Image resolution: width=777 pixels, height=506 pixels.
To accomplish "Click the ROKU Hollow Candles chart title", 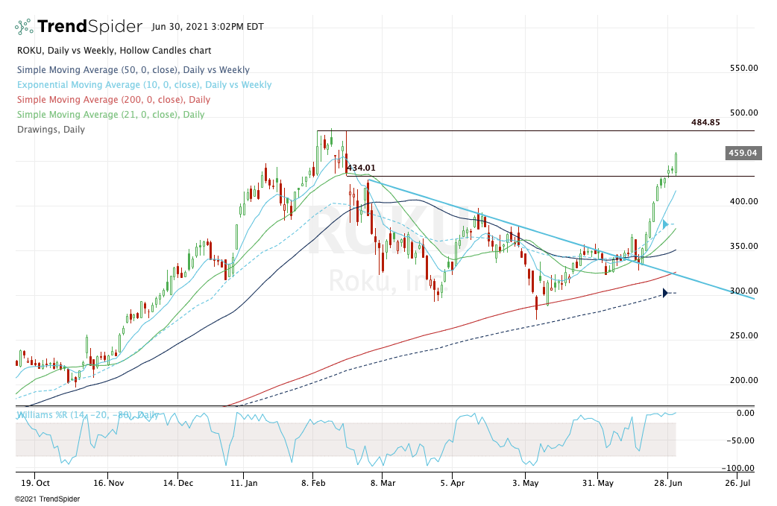I will (113, 51).
